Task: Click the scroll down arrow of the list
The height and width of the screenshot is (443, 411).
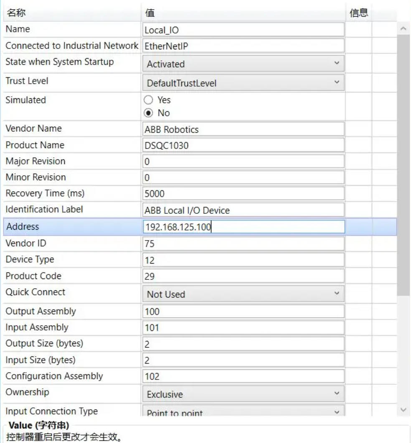Action: (x=403, y=410)
